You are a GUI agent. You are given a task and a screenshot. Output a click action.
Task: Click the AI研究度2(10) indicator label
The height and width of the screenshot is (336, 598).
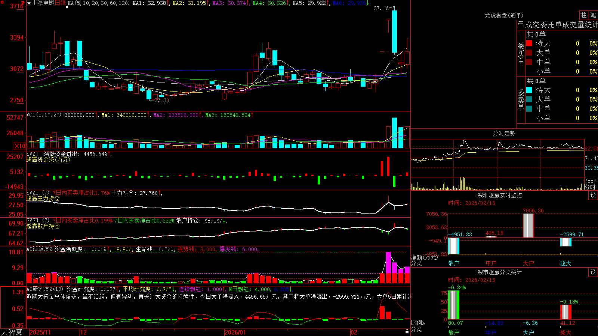click(45, 289)
